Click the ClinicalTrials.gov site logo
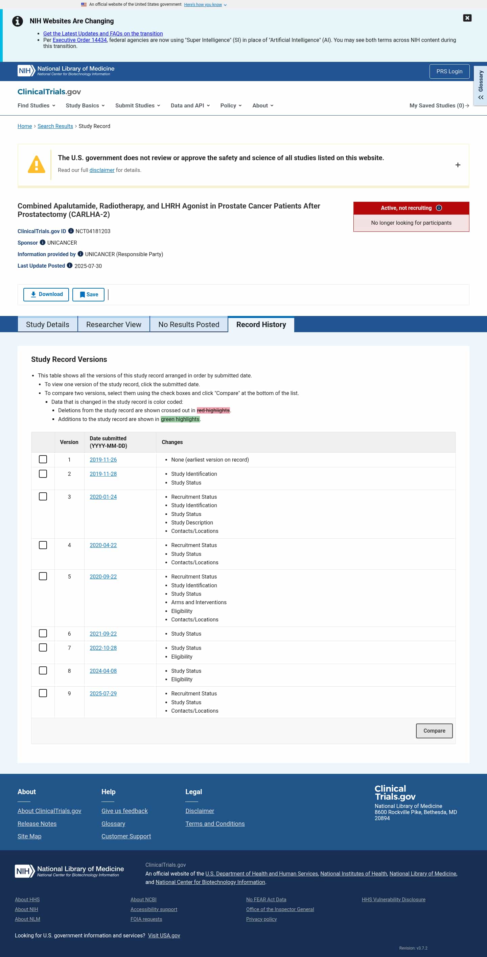The image size is (487, 957). (x=49, y=91)
